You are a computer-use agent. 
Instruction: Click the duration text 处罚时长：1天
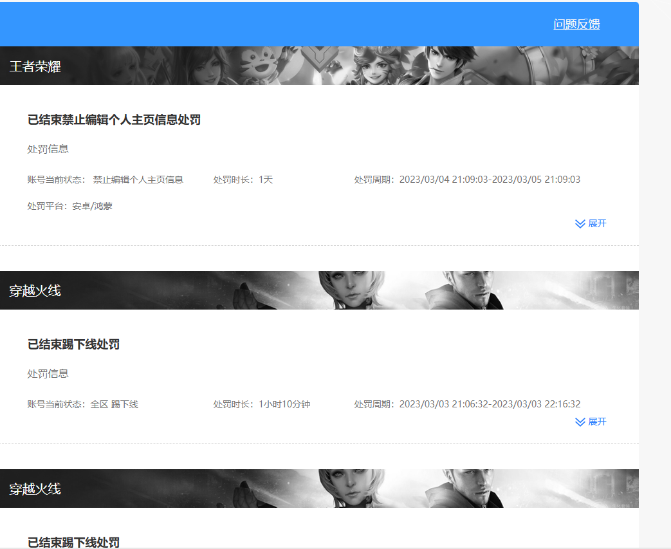[x=243, y=180]
